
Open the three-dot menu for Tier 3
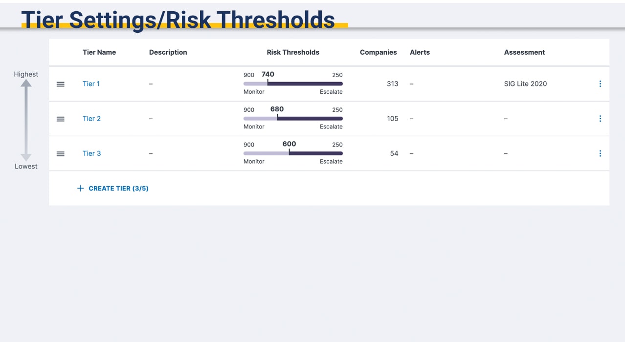[600, 153]
